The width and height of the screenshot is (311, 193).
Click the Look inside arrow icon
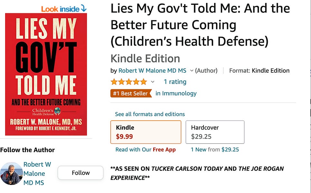[84, 8]
